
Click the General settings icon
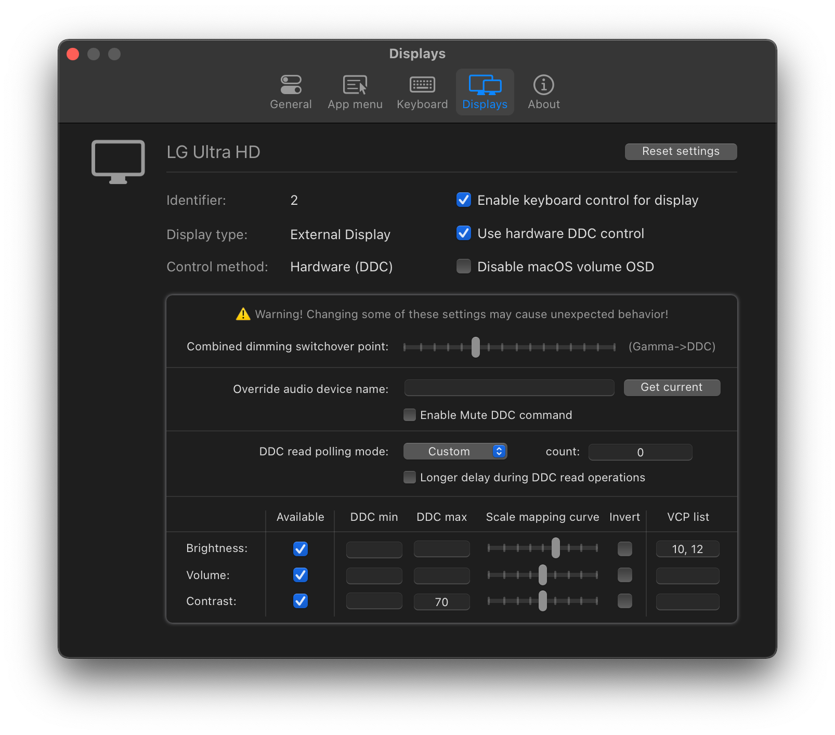[291, 91]
